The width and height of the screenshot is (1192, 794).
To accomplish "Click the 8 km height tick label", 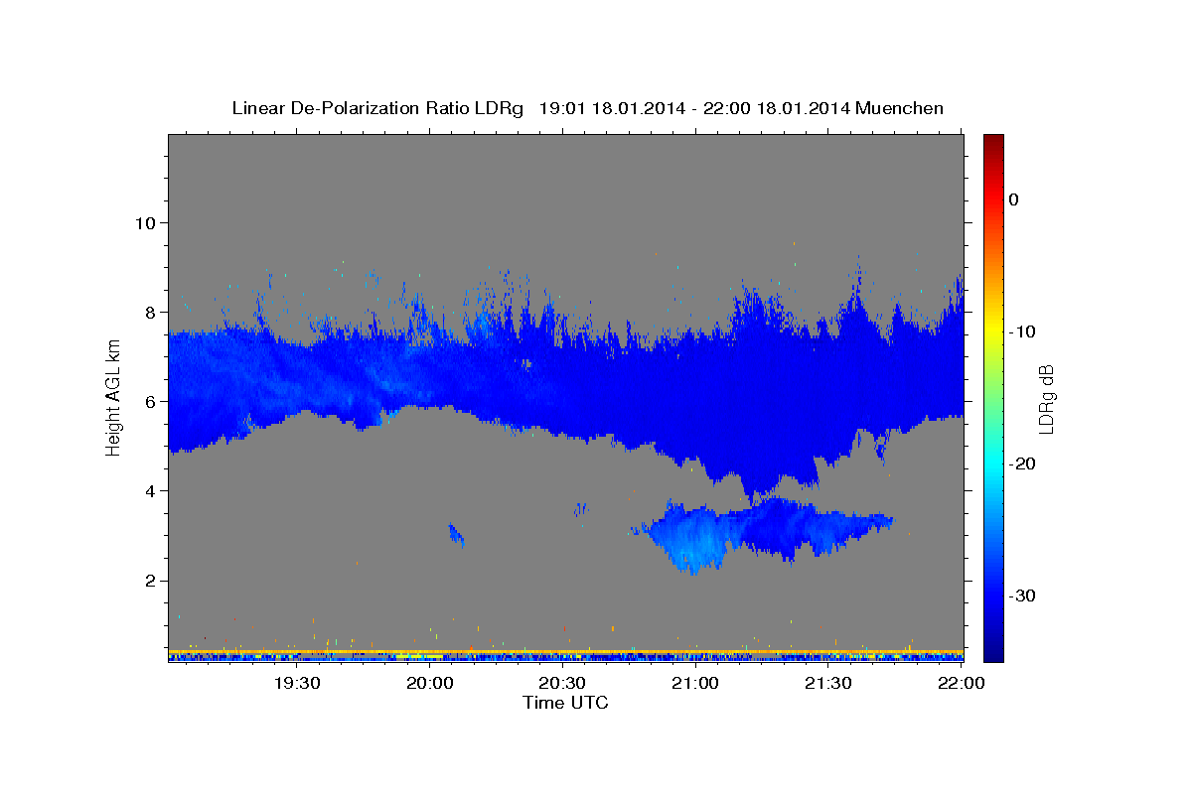I will click(x=150, y=312).
